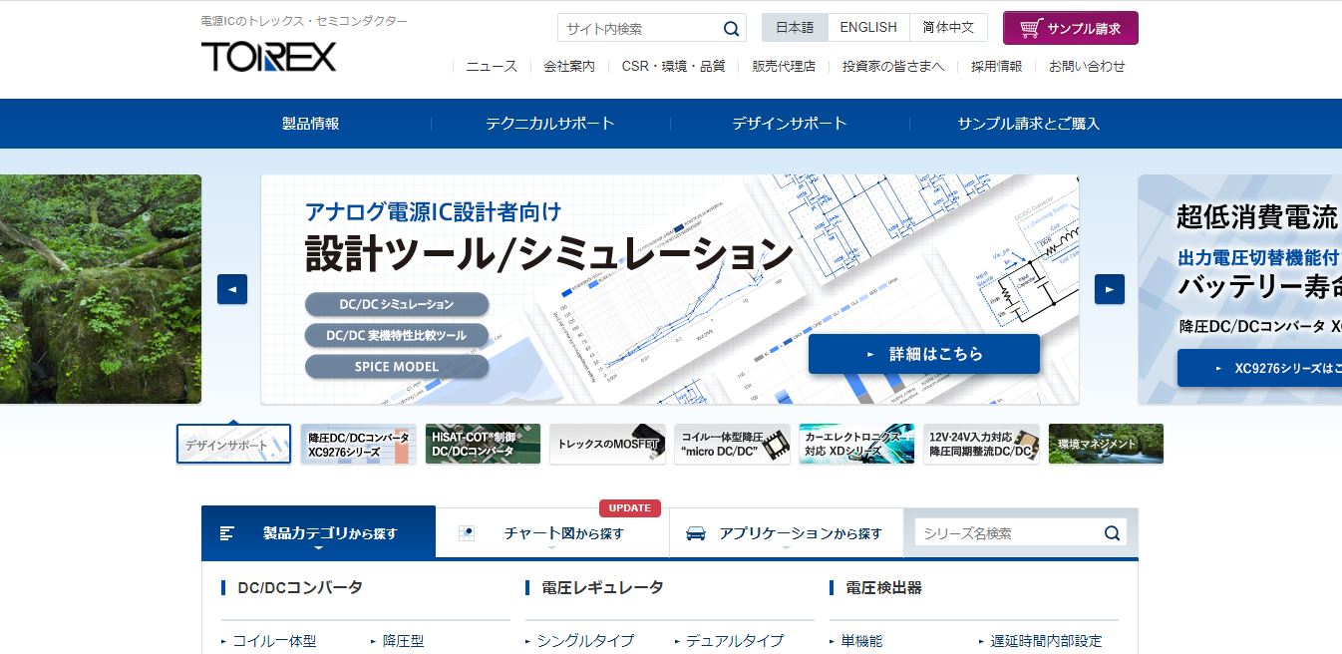Click the DC/DCコンバータ category heading
1342x654 pixels.
[x=300, y=587]
